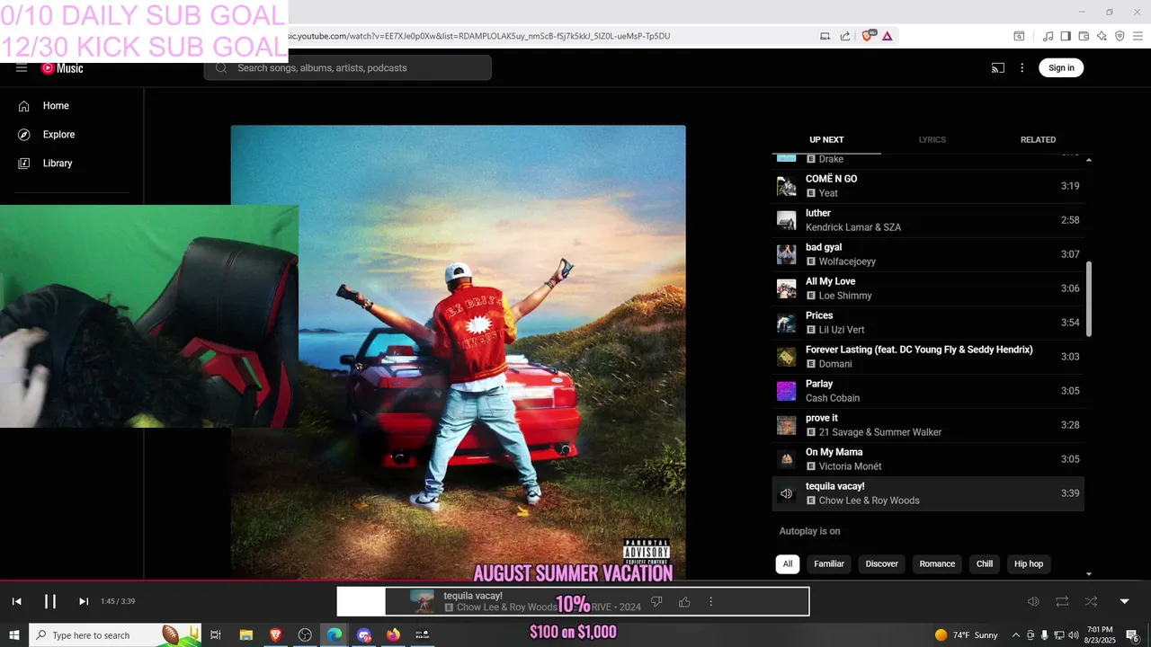Image resolution: width=1151 pixels, height=647 pixels.
Task: Click the Cast to device icon
Action: pyautogui.click(x=998, y=68)
